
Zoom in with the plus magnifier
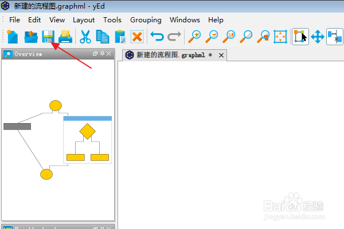coord(194,37)
